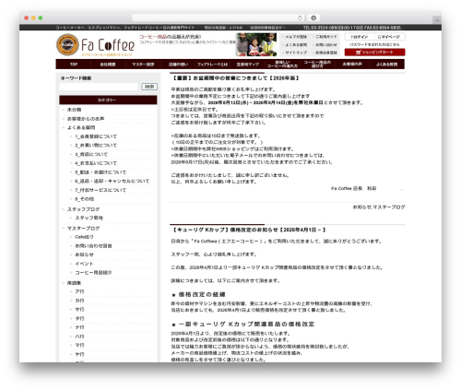Screen dimensions: 461x390
Task: Open 2_お買い物について subcategory
Action: (x=96, y=146)
